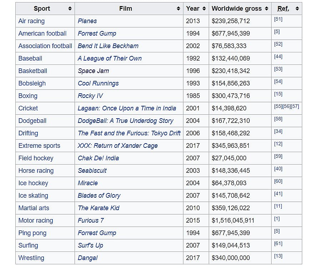
Task: Sort by Year using header arrows
Action: (x=204, y=9)
